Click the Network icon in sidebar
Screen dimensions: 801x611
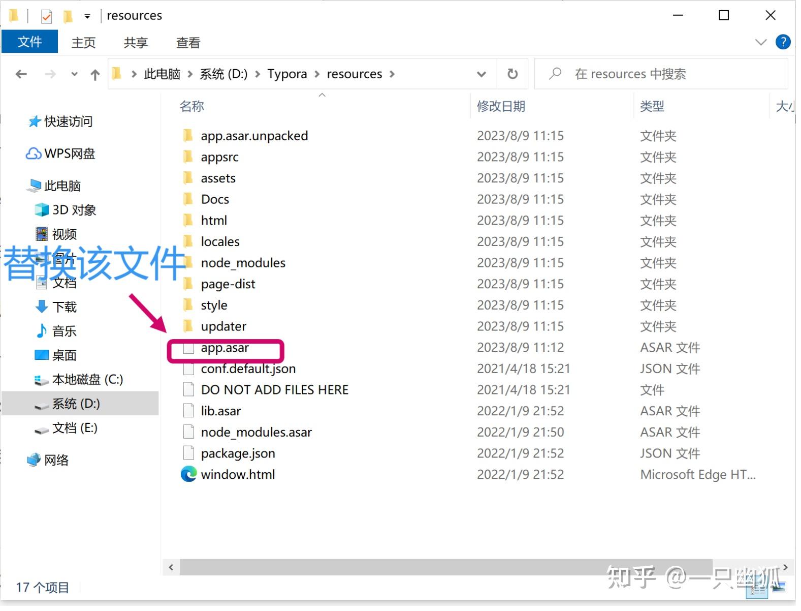coord(34,460)
